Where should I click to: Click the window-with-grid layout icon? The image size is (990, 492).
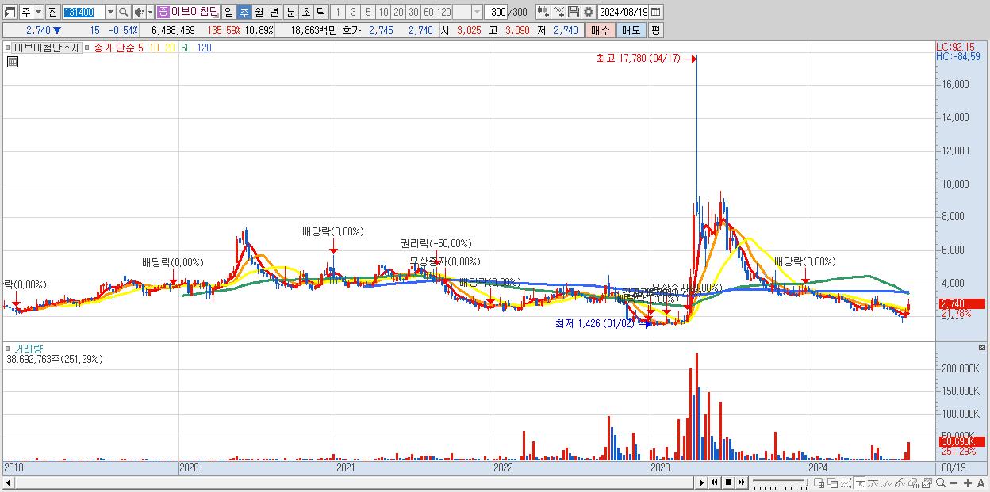[x=819, y=482]
